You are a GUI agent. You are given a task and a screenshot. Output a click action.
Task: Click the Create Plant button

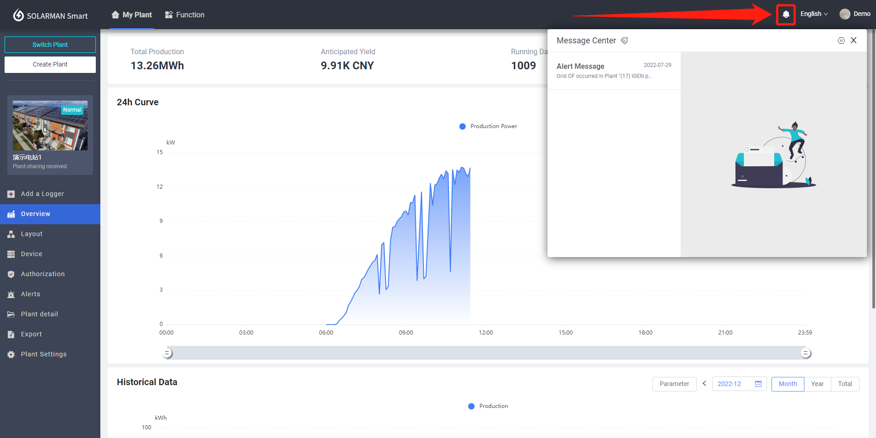(50, 64)
